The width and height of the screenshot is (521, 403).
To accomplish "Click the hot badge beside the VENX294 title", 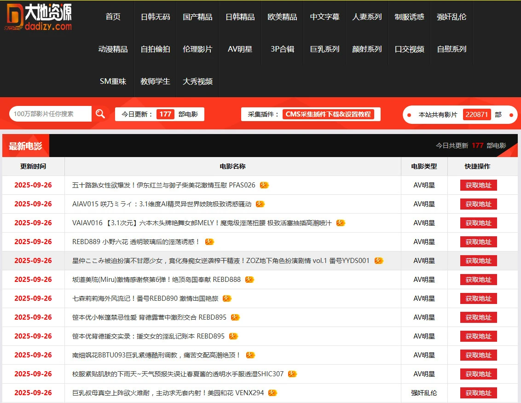I will pyautogui.click(x=272, y=393).
